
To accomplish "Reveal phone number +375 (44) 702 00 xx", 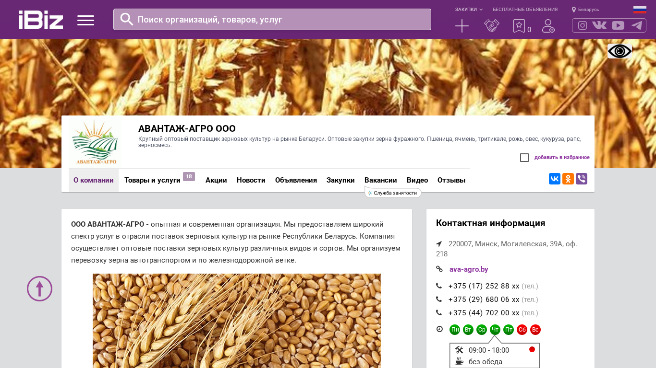I will point(484,313).
